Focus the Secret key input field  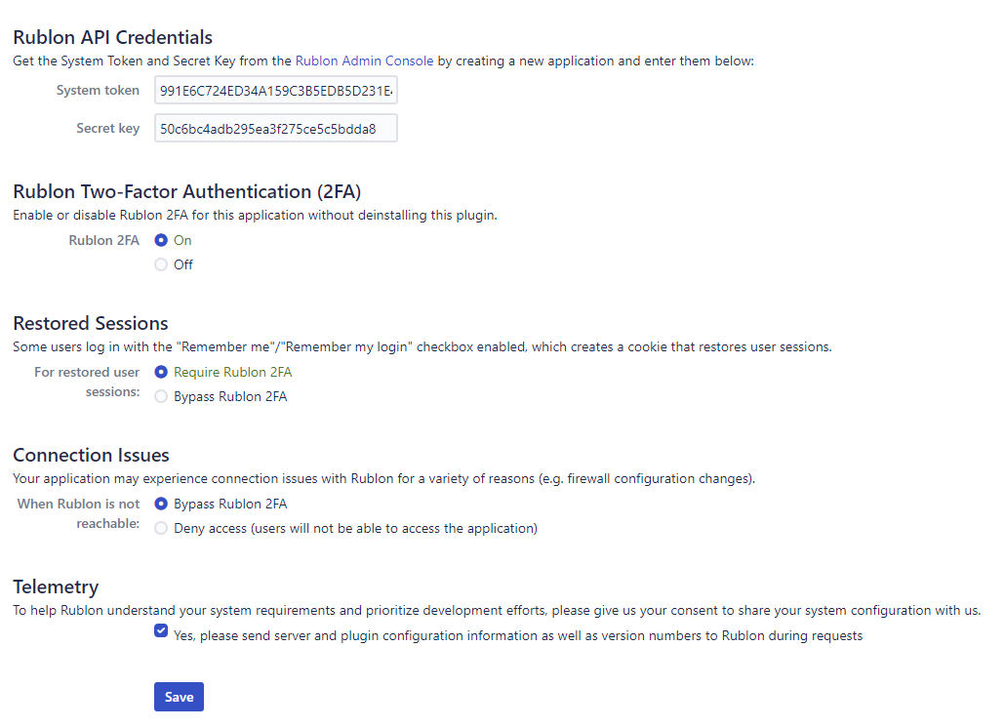[275, 128]
